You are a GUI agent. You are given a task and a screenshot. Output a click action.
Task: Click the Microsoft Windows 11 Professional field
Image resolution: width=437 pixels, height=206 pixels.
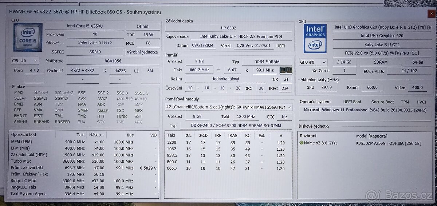coord(365,110)
